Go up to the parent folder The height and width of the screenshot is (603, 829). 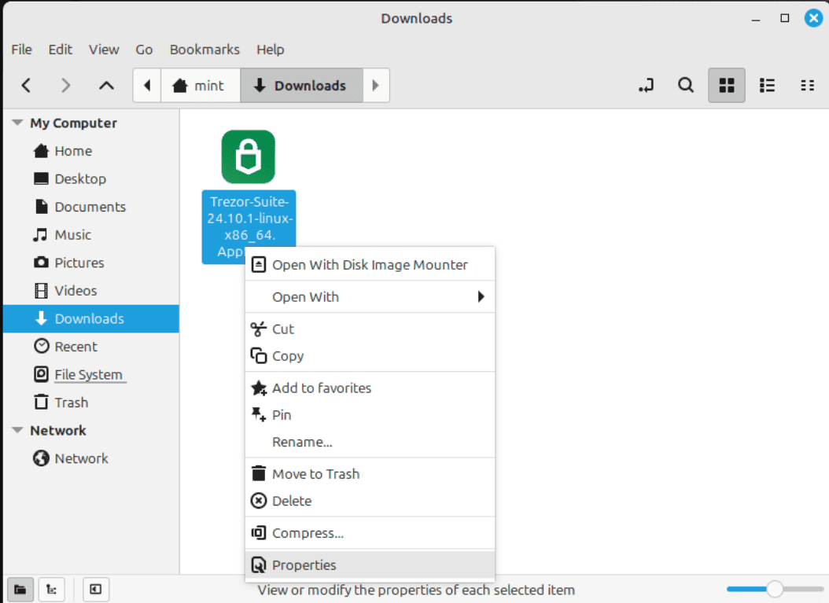[106, 85]
